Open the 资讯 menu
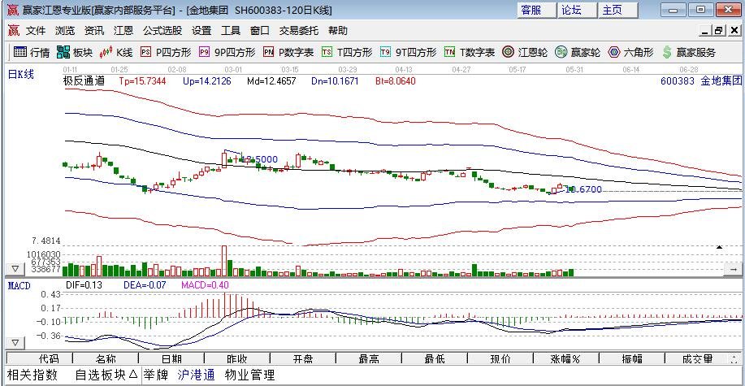This screenshot has height=386, width=745. (94, 31)
